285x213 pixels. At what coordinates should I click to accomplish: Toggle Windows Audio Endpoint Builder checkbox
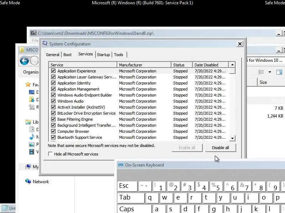(53, 95)
